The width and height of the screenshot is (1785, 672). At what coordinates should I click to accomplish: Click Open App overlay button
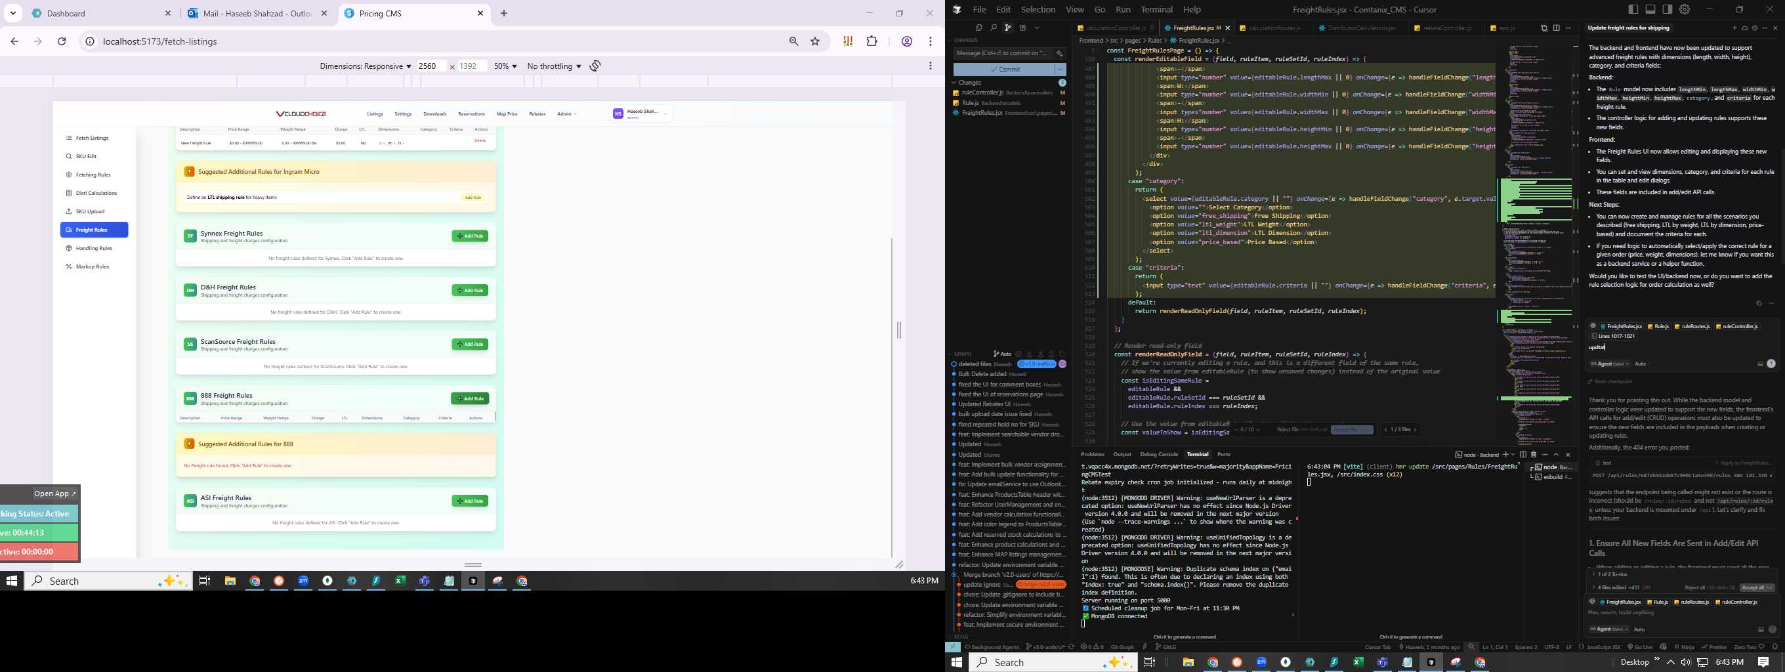pyautogui.click(x=55, y=493)
